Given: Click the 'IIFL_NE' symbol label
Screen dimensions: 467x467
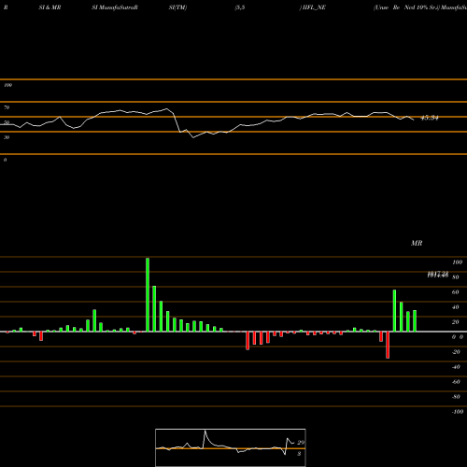Looking at the screenshot, I should [x=314, y=7].
